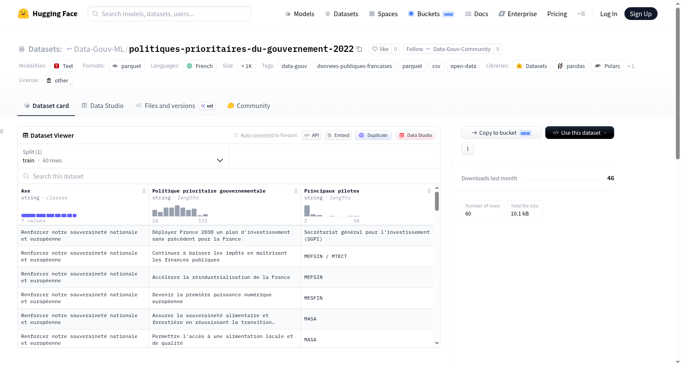This screenshot has height=366, width=681.
Task: Follow Data-Gouv-Community
Action: pyautogui.click(x=448, y=49)
